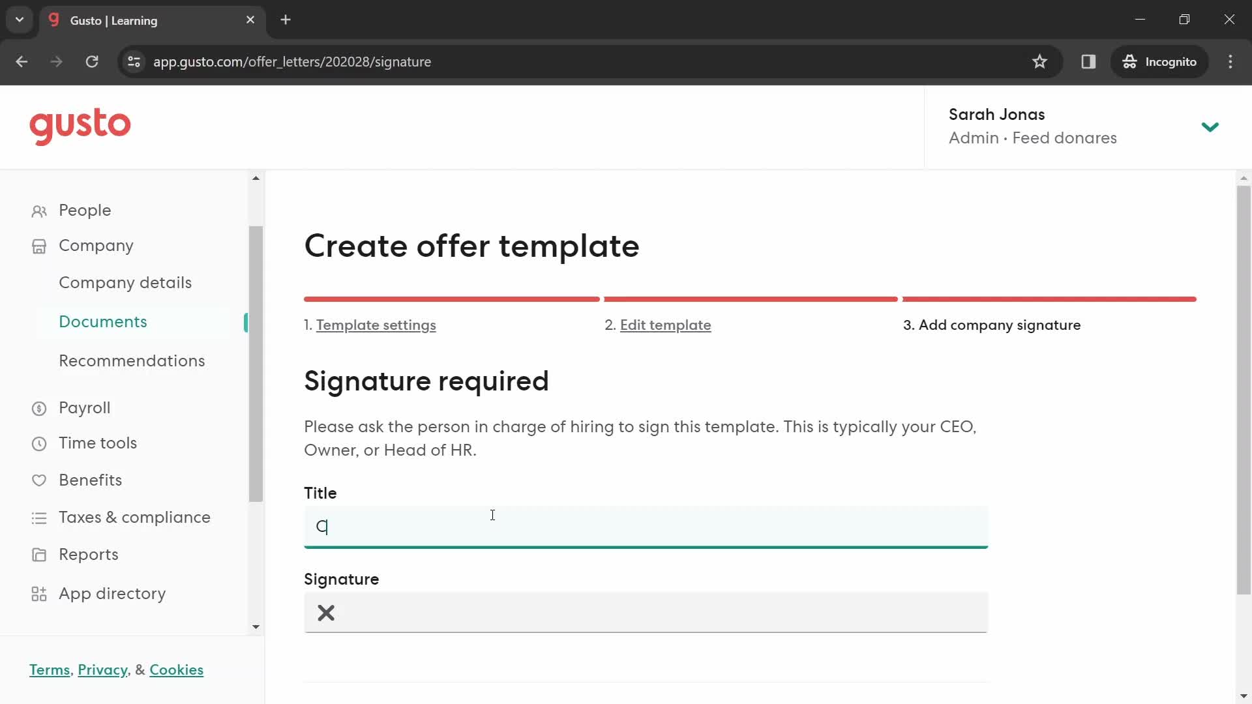Select the Template settings tab

point(376,325)
